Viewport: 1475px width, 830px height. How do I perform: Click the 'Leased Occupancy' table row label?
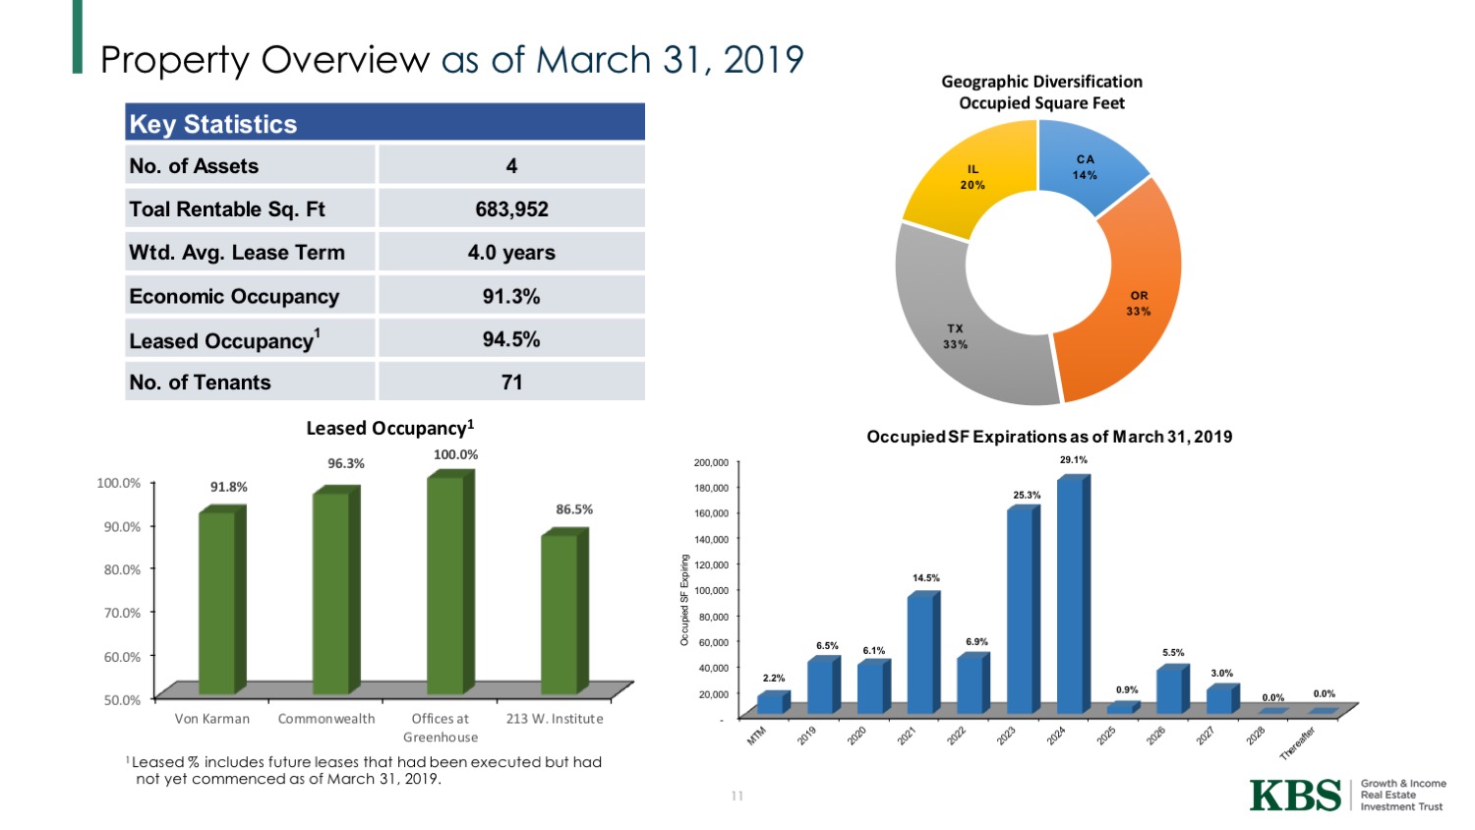pyautogui.click(x=224, y=339)
